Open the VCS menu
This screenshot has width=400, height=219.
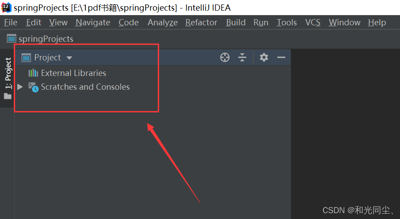pyautogui.click(x=313, y=23)
